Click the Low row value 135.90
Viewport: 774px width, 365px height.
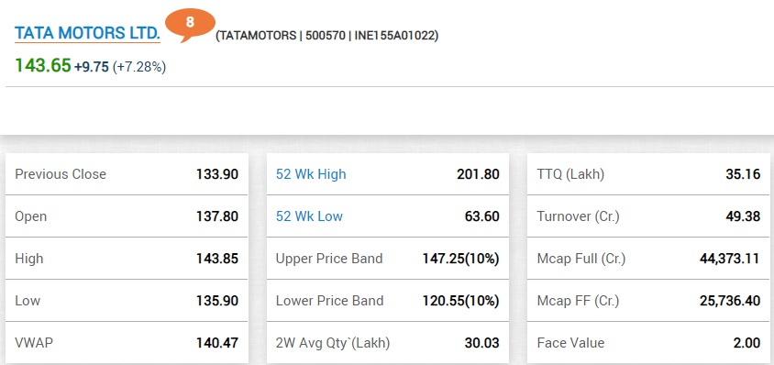click(217, 301)
